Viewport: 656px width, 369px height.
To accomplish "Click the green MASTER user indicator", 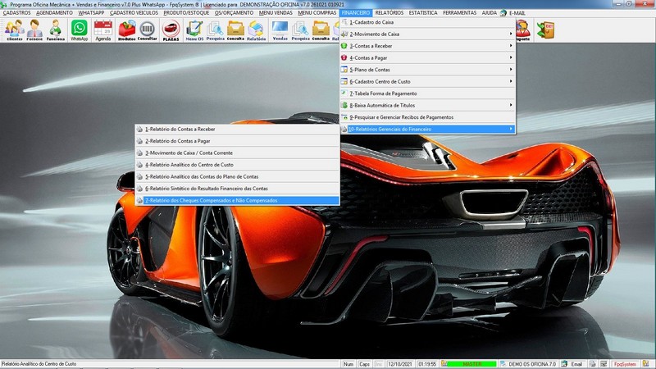I will pyautogui.click(x=471, y=363).
